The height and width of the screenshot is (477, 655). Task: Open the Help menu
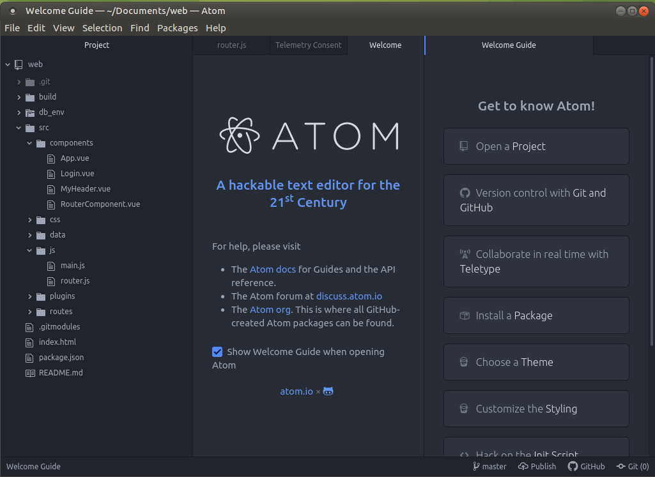click(x=216, y=28)
